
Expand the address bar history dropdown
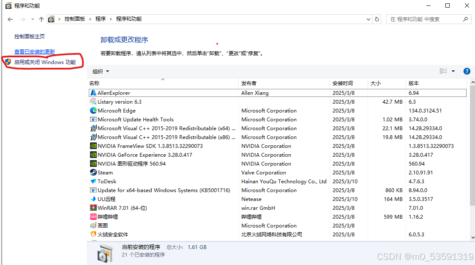(x=369, y=19)
